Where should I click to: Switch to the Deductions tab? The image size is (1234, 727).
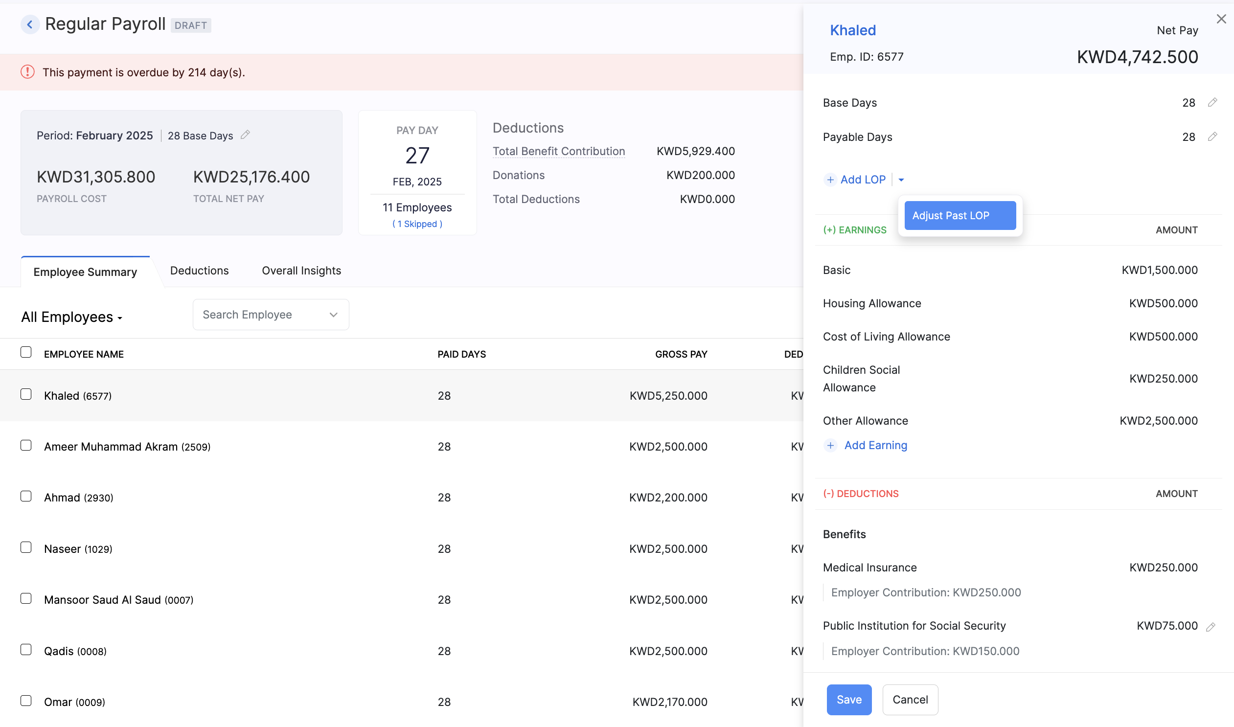coord(199,271)
